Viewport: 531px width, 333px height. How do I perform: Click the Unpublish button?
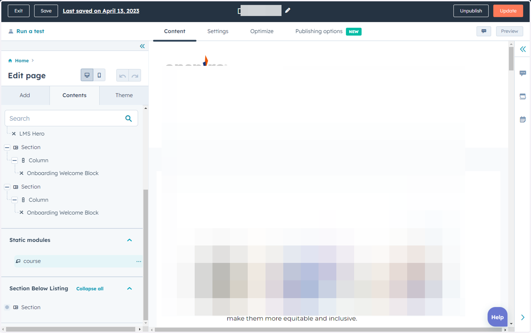471,11
